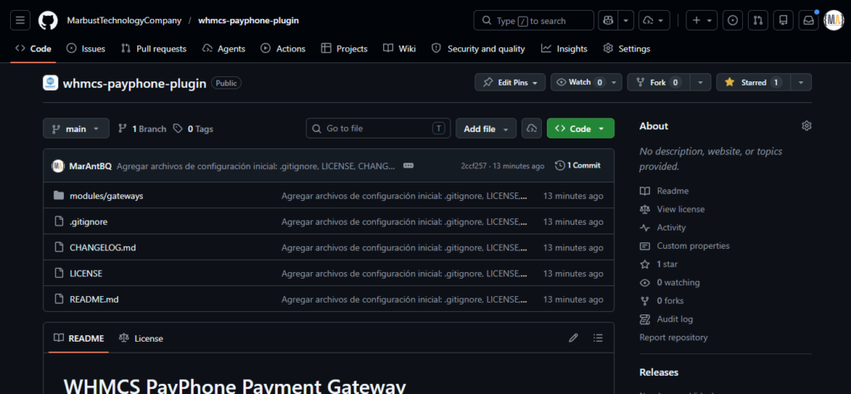Show the README outline list icon
Image resolution: width=851 pixels, height=394 pixels.
point(598,338)
